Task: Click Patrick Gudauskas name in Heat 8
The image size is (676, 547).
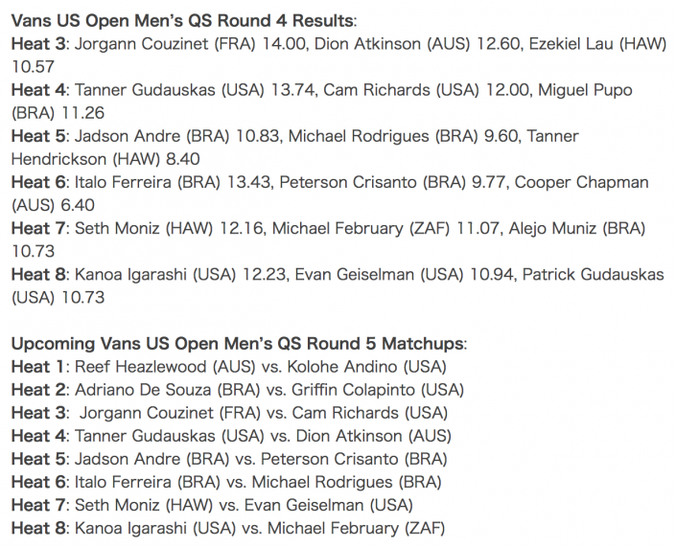Action: point(593,274)
